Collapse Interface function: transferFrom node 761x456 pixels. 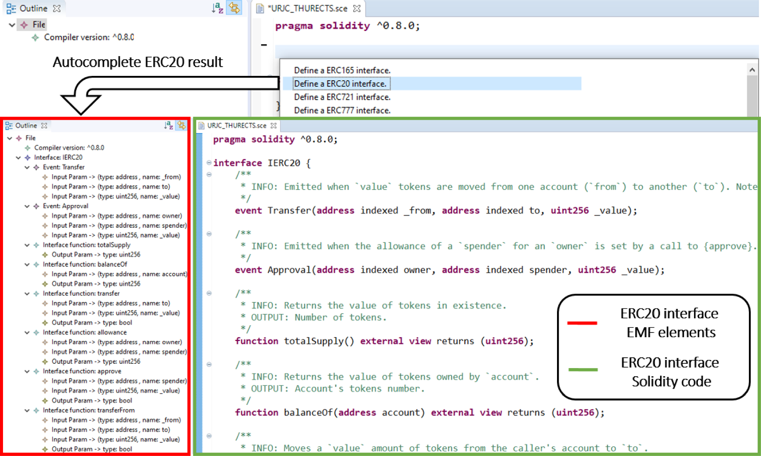(x=27, y=411)
